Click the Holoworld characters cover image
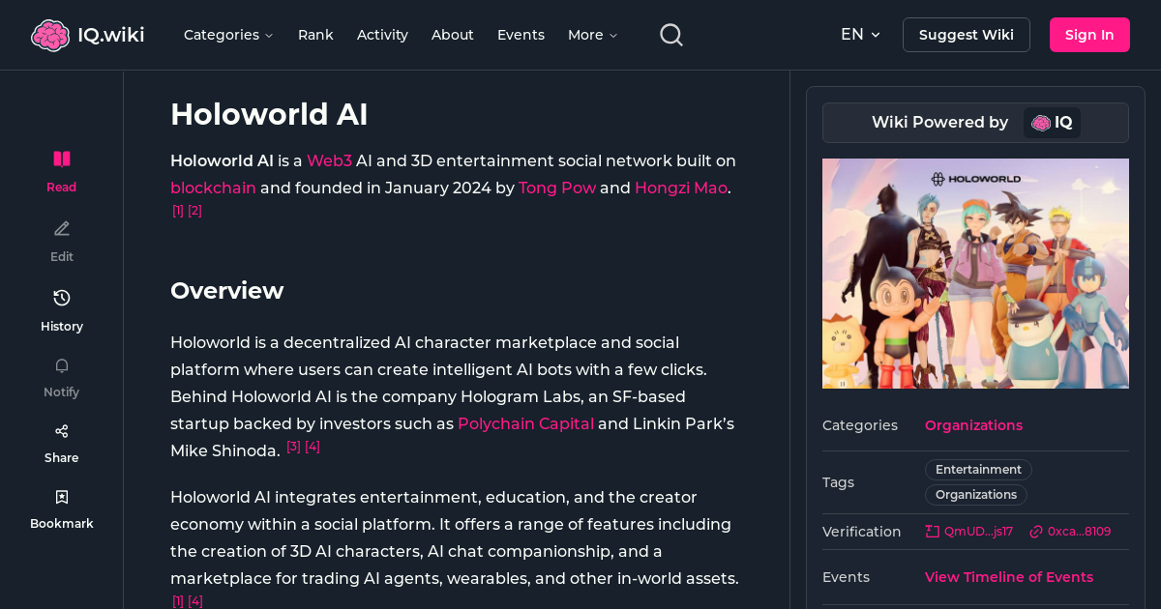Screen dimensions: 1161x609 (975, 274)
